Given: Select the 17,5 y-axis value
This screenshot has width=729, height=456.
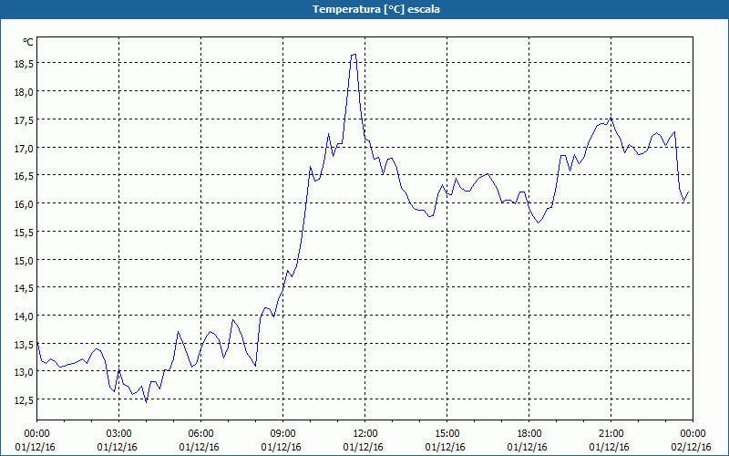Looking at the screenshot, I should point(24,120).
